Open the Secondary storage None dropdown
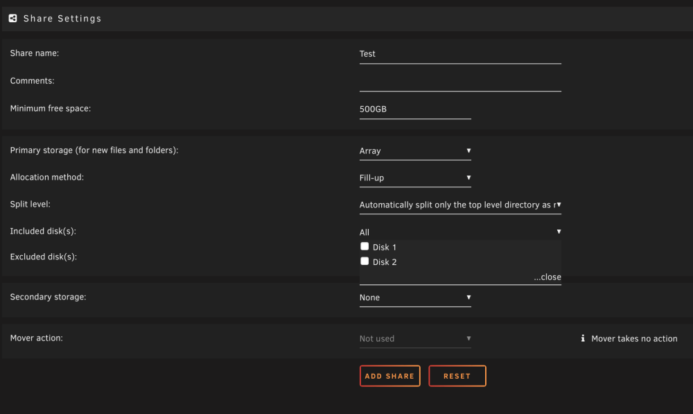693x414 pixels. [415, 297]
